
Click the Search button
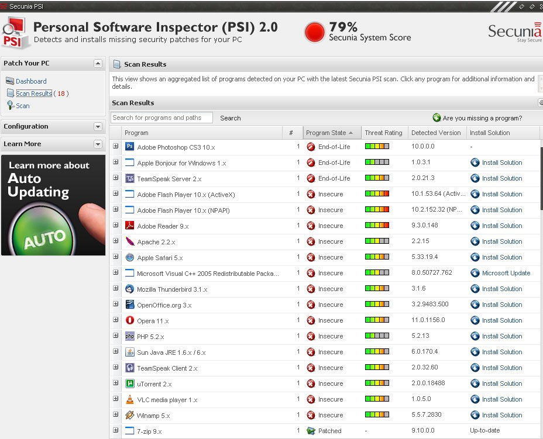231,118
